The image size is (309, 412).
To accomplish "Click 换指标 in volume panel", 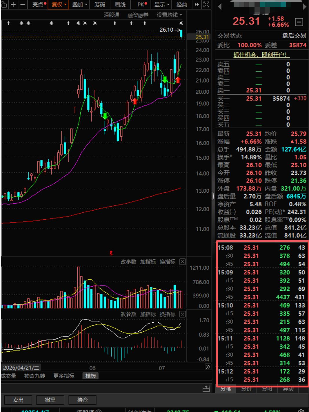I will pos(167,262).
